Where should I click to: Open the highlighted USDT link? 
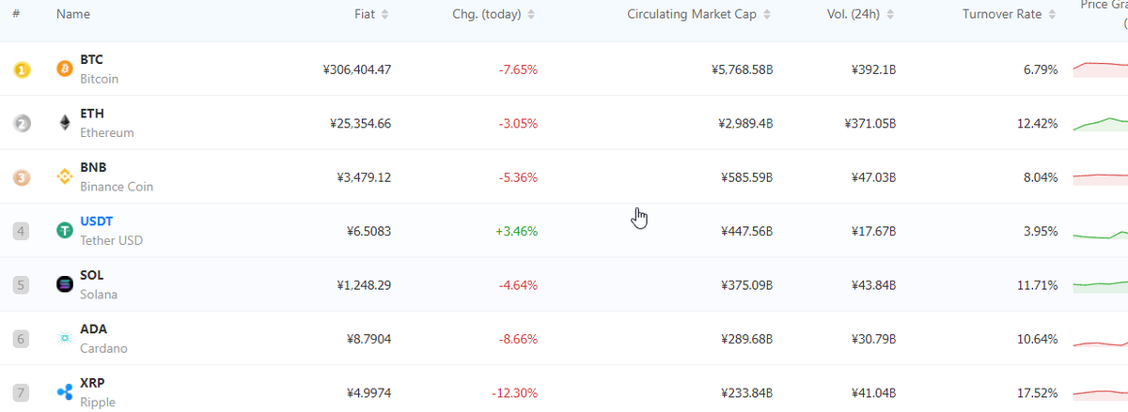(x=96, y=221)
